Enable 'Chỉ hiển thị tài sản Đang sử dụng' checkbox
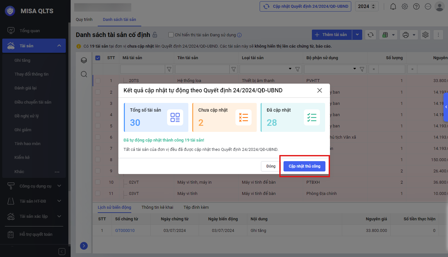Screen dimensions: 448x257 (171, 35)
